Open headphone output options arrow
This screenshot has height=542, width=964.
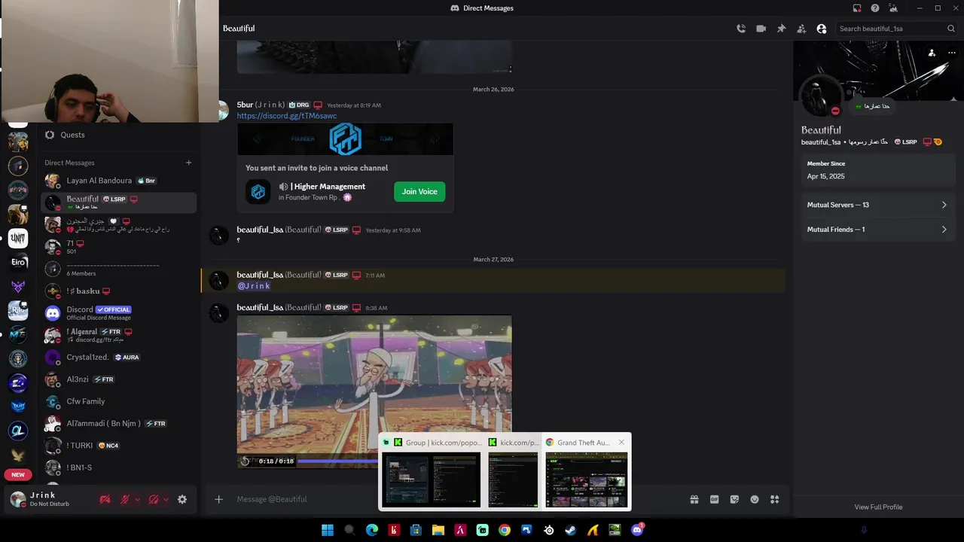(165, 499)
